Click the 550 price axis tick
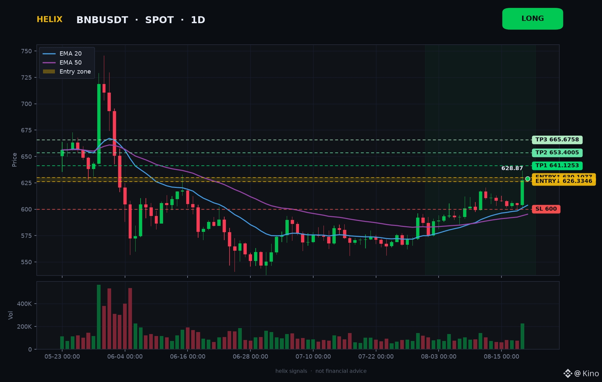The height and width of the screenshot is (382, 602). pyautogui.click(x=26, y=262)
